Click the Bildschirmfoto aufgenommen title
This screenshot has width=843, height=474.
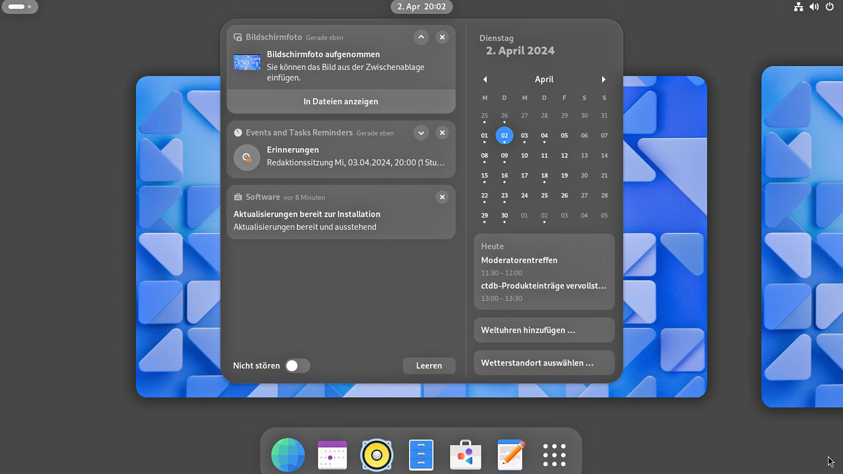[x=323, y=54]
